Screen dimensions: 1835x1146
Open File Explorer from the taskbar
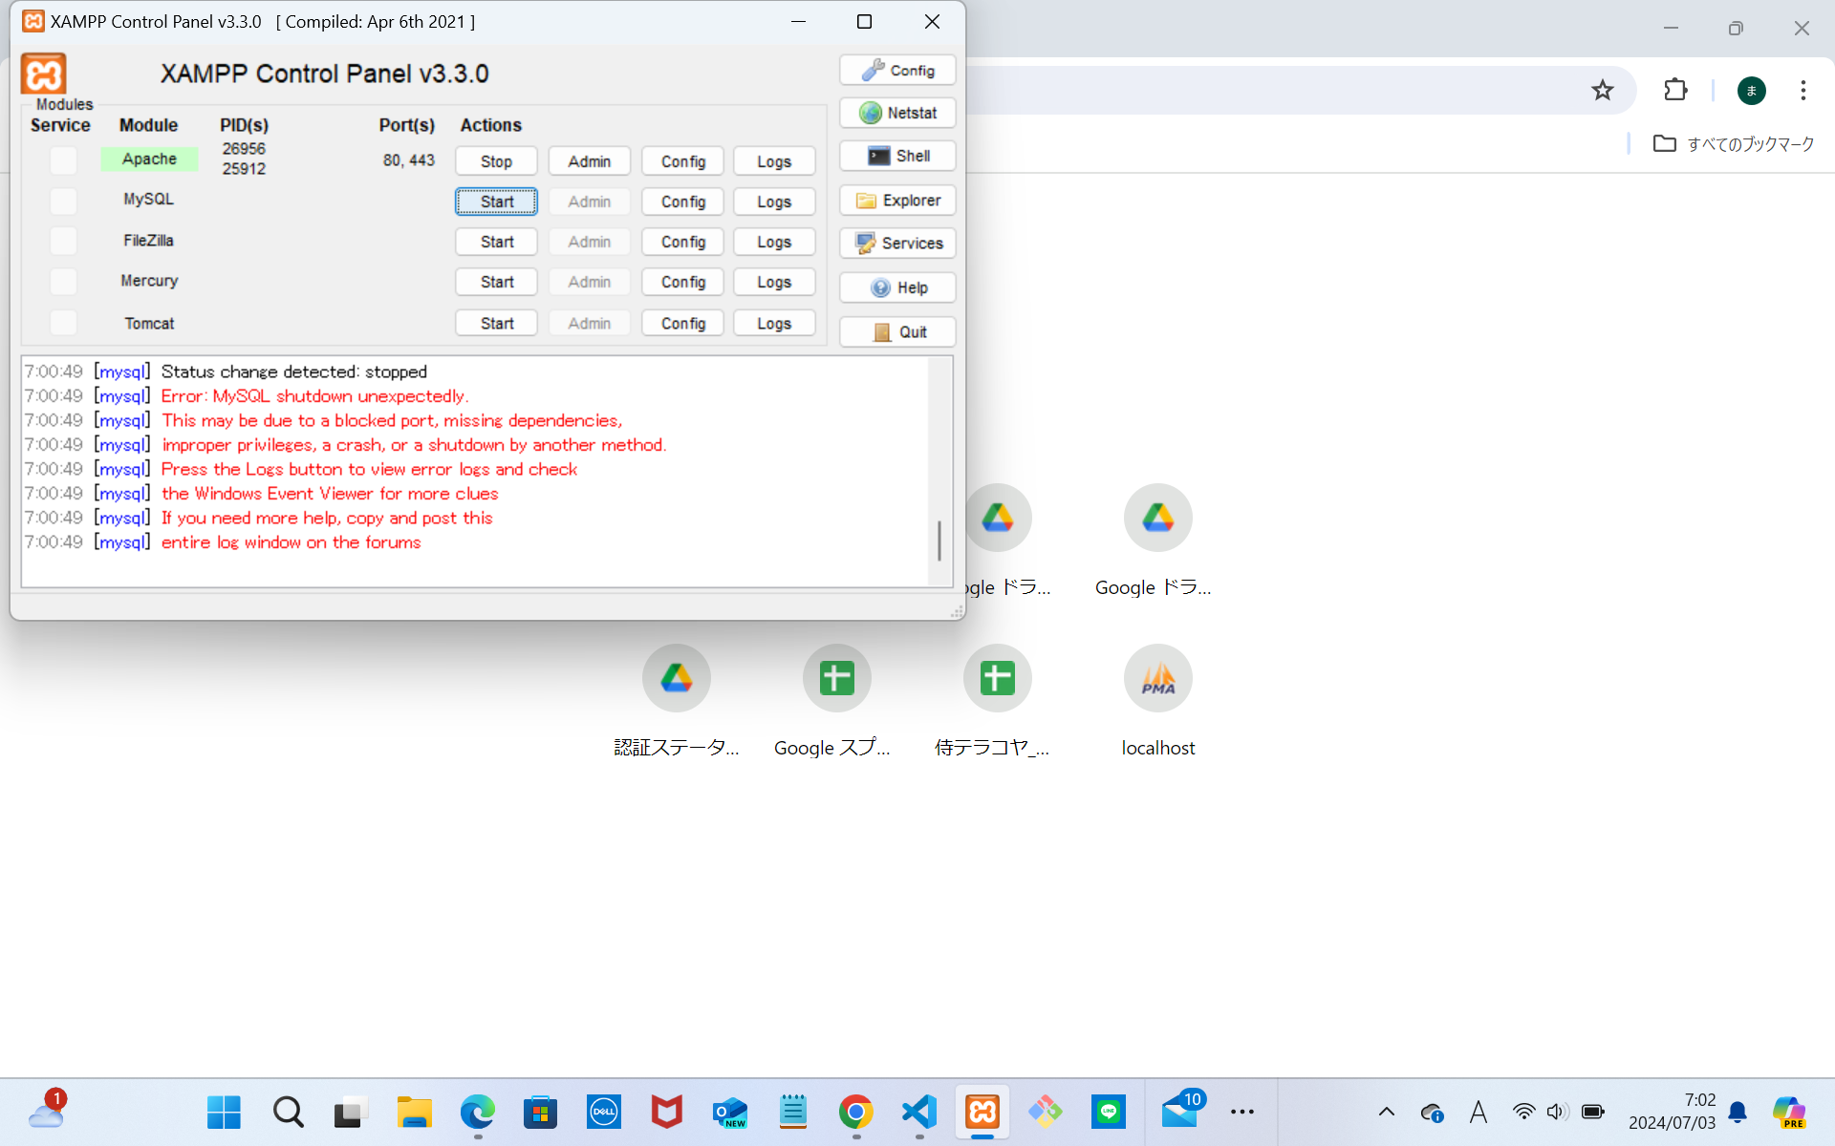click(x=414, y=1112)
